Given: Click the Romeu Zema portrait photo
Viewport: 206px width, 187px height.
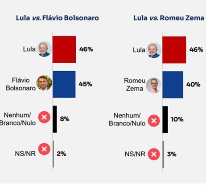Looking at the screenshot, I should (x=154, y=85).
